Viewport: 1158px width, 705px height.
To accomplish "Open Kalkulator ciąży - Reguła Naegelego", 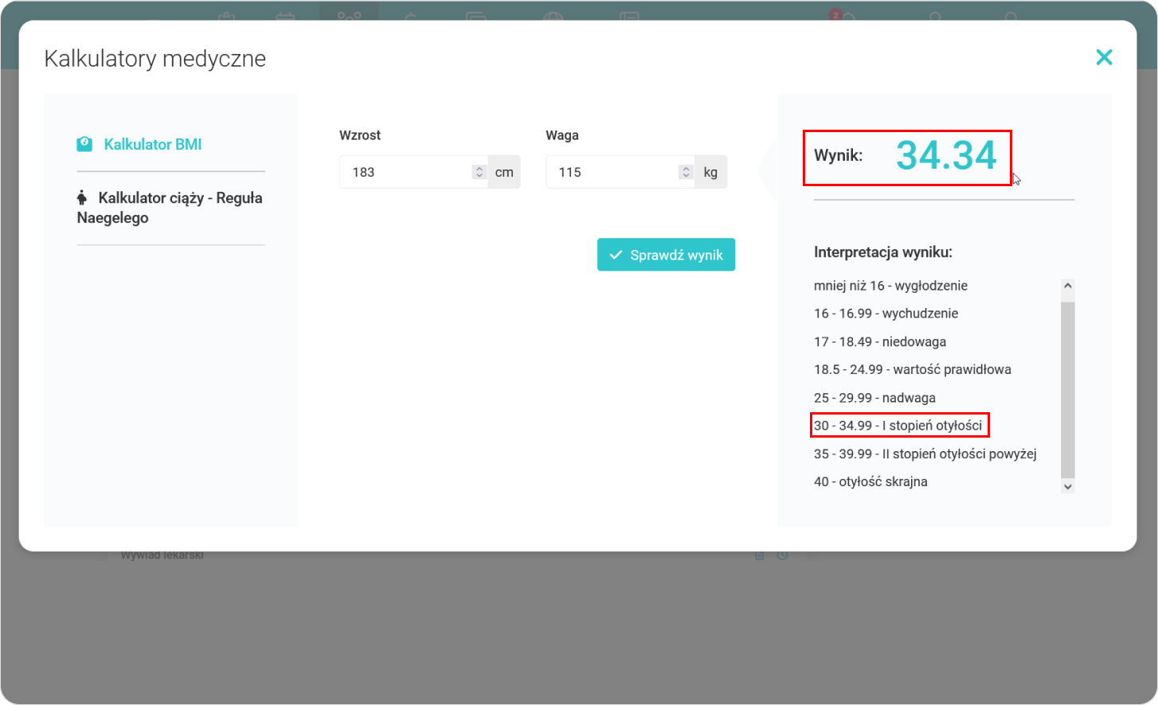I will tap(170, 208).
